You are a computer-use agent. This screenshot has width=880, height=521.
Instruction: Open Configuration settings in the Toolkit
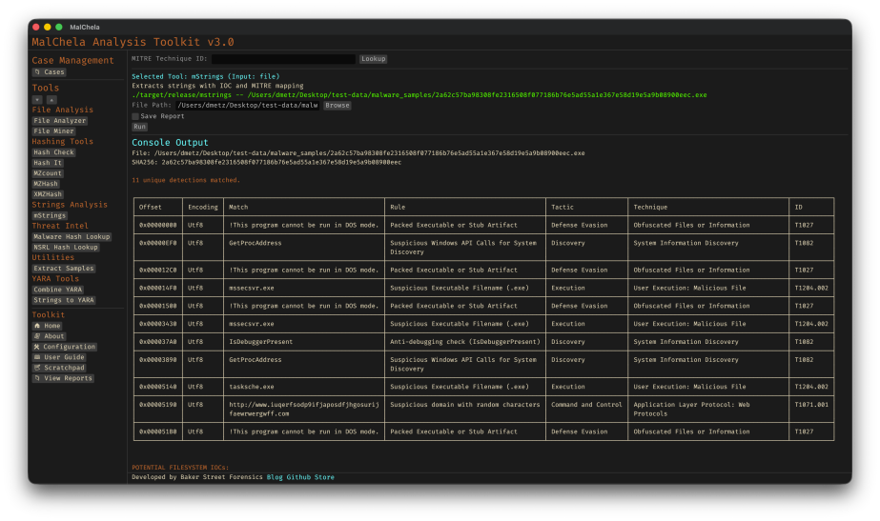point(64,347)
